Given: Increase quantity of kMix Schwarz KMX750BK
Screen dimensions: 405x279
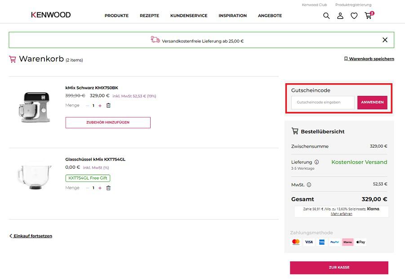Looking at the screenshot, I should 100,105.
